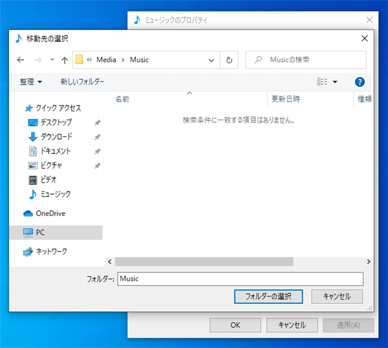Viewport: 388px width, 348px height.
Task: Click the horizontal scrollbar thumb
Action: 204,261
